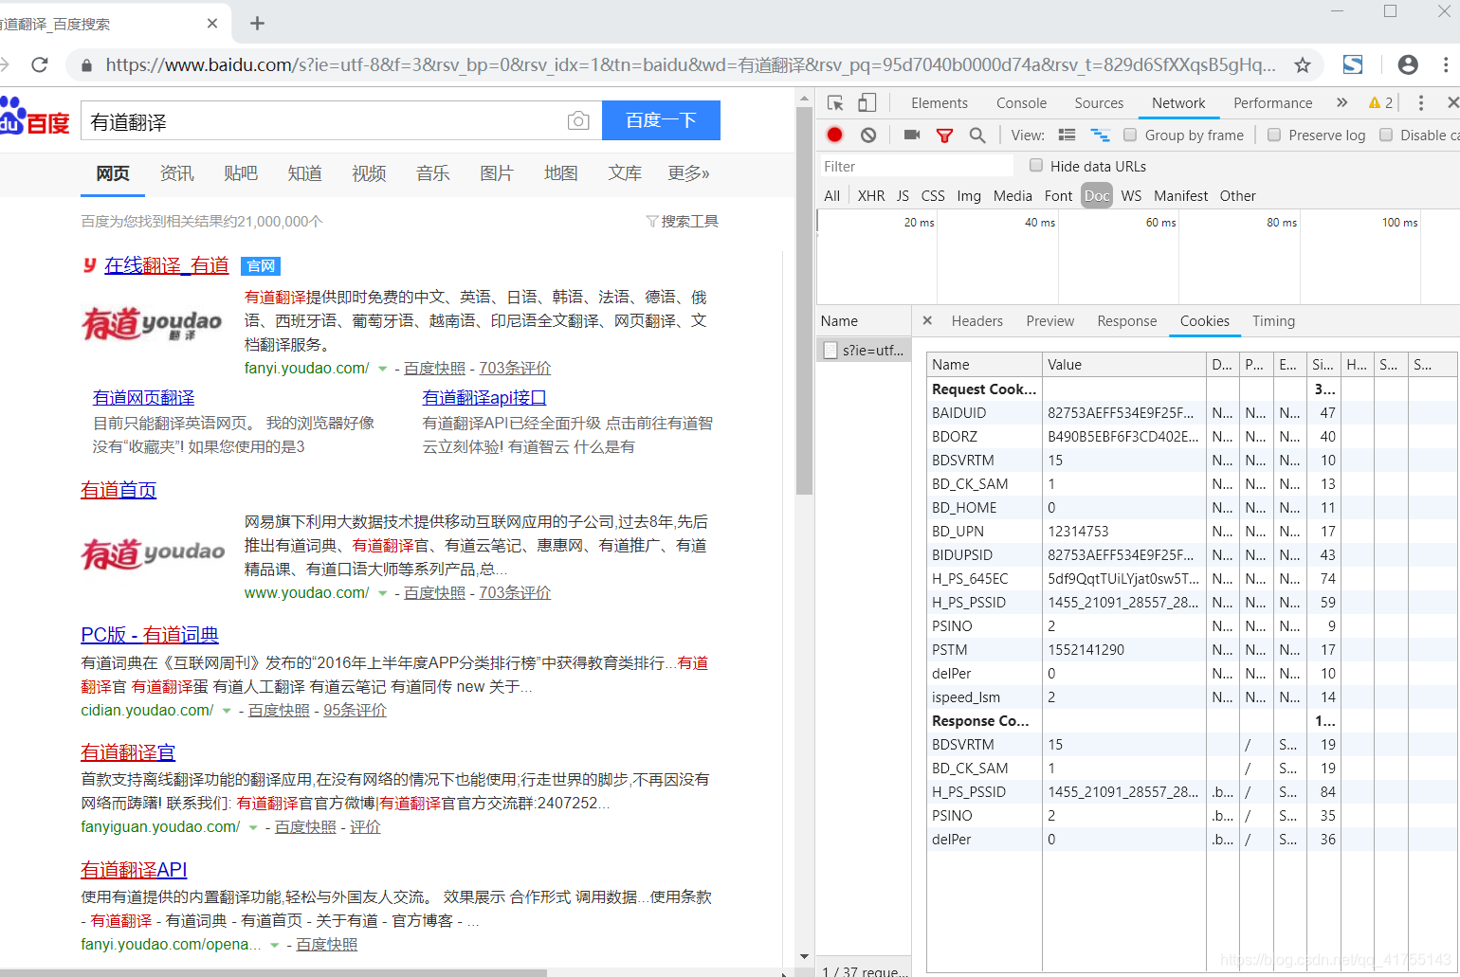Open the user profile icon
Screen dimensions: 1460x977
[x=1408, y=64]
